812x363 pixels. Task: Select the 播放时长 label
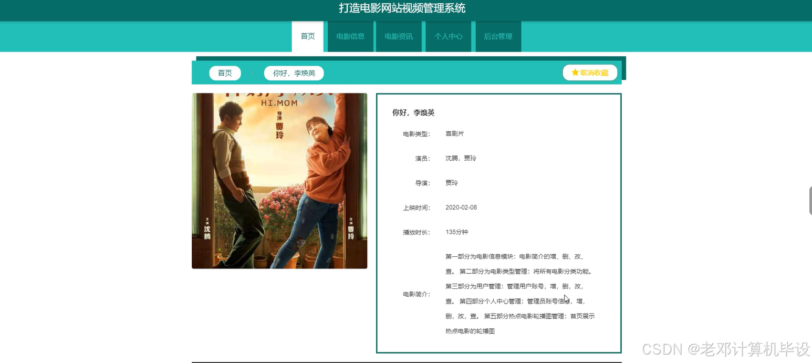coord(417,233)
